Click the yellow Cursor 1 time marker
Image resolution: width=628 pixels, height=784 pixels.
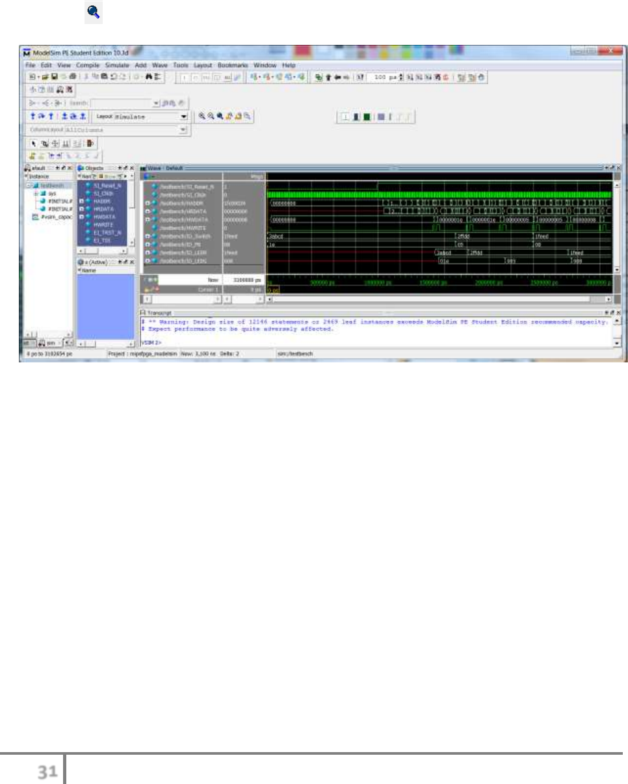point(272,290)
